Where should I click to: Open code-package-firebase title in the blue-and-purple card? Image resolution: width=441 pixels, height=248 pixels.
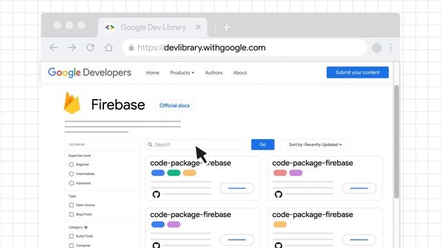tap(190, 214)
